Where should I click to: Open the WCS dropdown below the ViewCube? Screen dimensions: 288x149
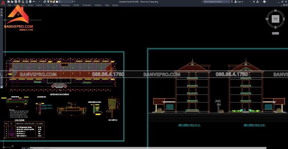tap(275, 33)
